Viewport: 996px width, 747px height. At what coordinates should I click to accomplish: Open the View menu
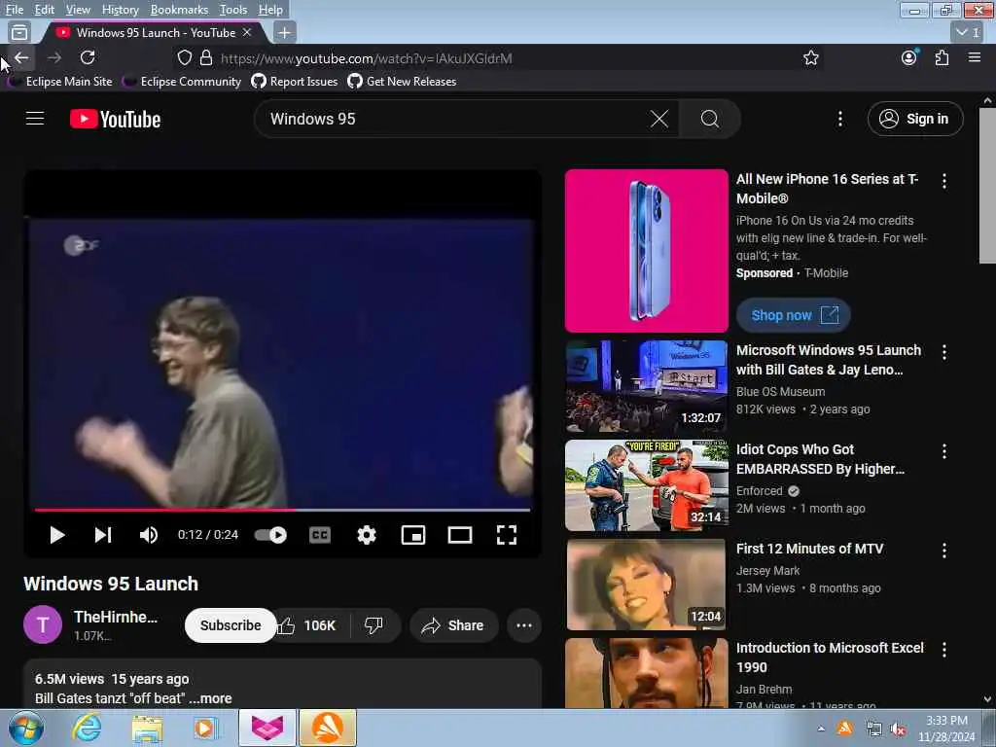(x=78, y=10)
